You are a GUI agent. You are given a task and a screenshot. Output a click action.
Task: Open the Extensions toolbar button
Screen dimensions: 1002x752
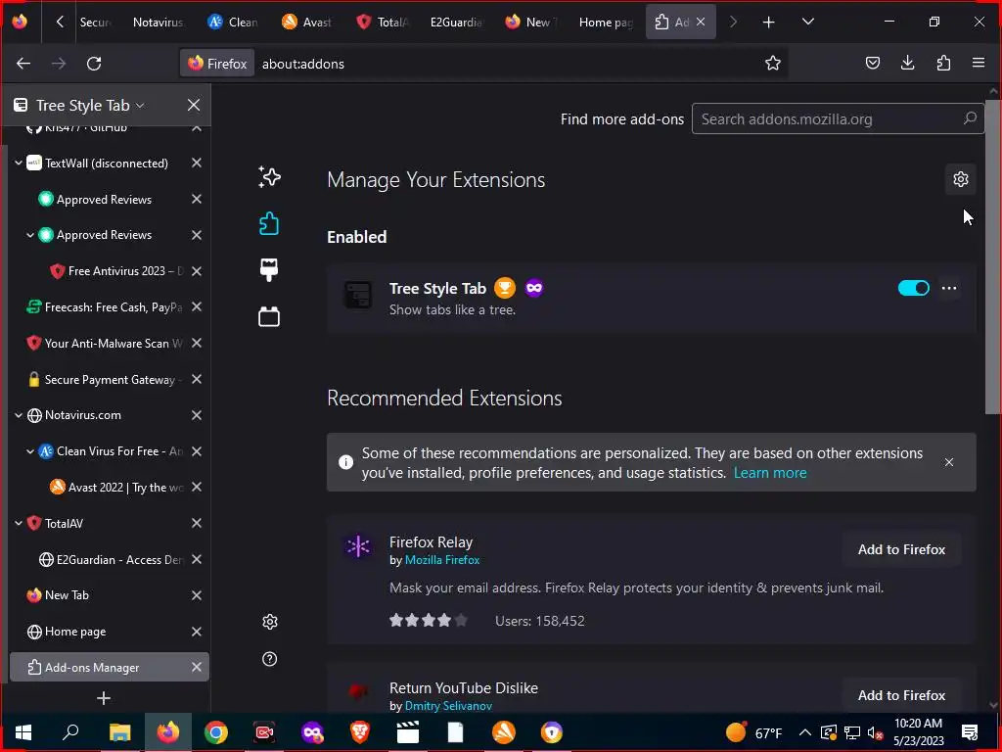[943, 63]
